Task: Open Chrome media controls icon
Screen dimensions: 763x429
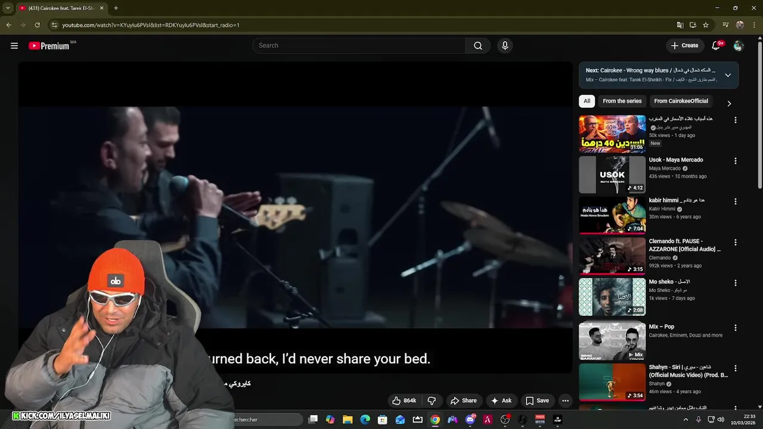Action: click(x=725, y=25)
